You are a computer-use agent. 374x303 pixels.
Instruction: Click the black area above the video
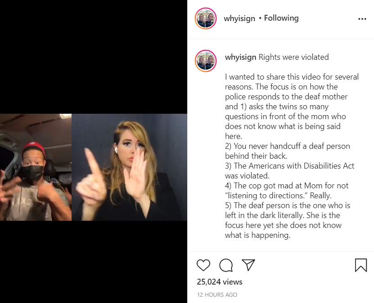94,57
